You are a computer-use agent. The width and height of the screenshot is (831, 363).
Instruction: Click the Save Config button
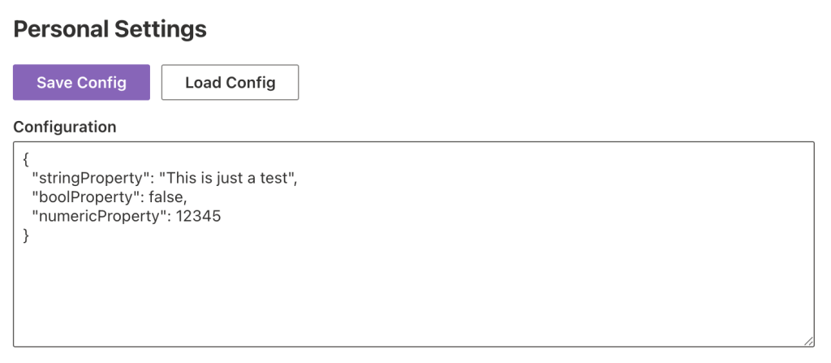point(81,82)
